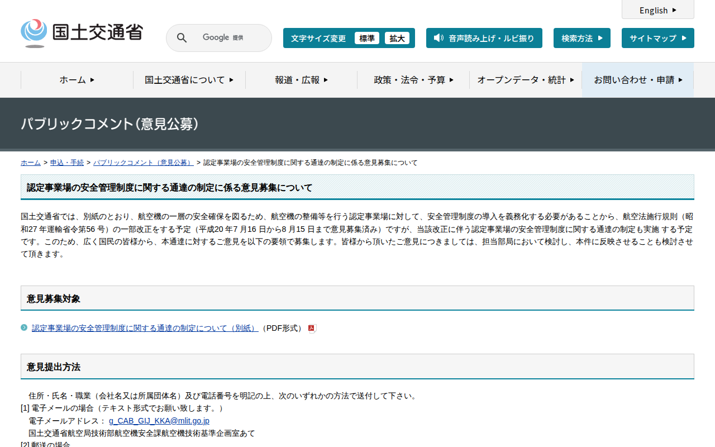
Task: Click the page title パブリックコメント(意見公募)
Action: (x=110, y=124)
